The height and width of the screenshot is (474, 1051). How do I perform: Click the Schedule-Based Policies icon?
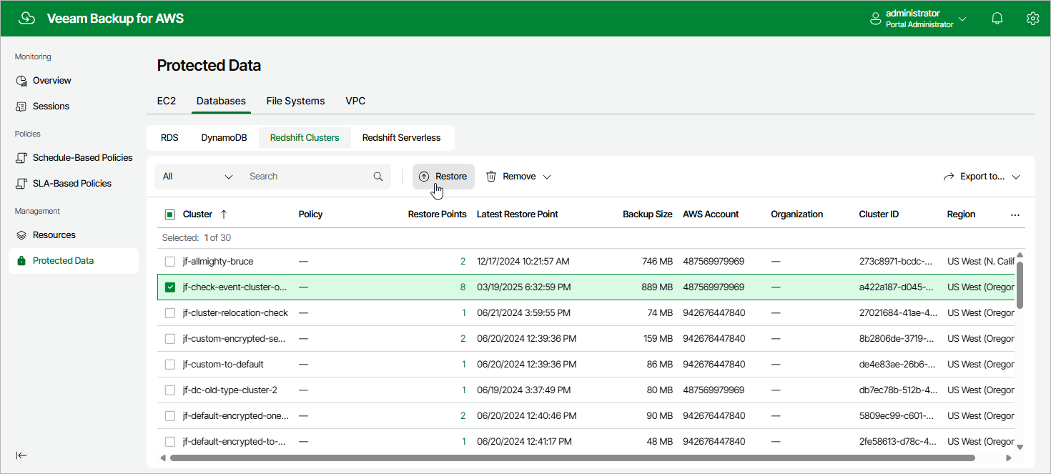[22, 158]
